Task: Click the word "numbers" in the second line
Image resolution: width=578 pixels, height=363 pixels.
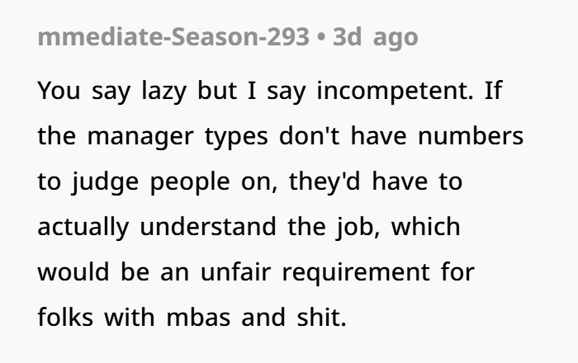Action: coord(471,135)
